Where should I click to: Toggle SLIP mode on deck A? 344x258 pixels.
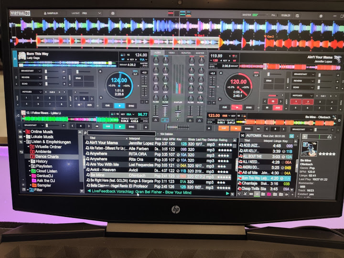tap(135, 74)
